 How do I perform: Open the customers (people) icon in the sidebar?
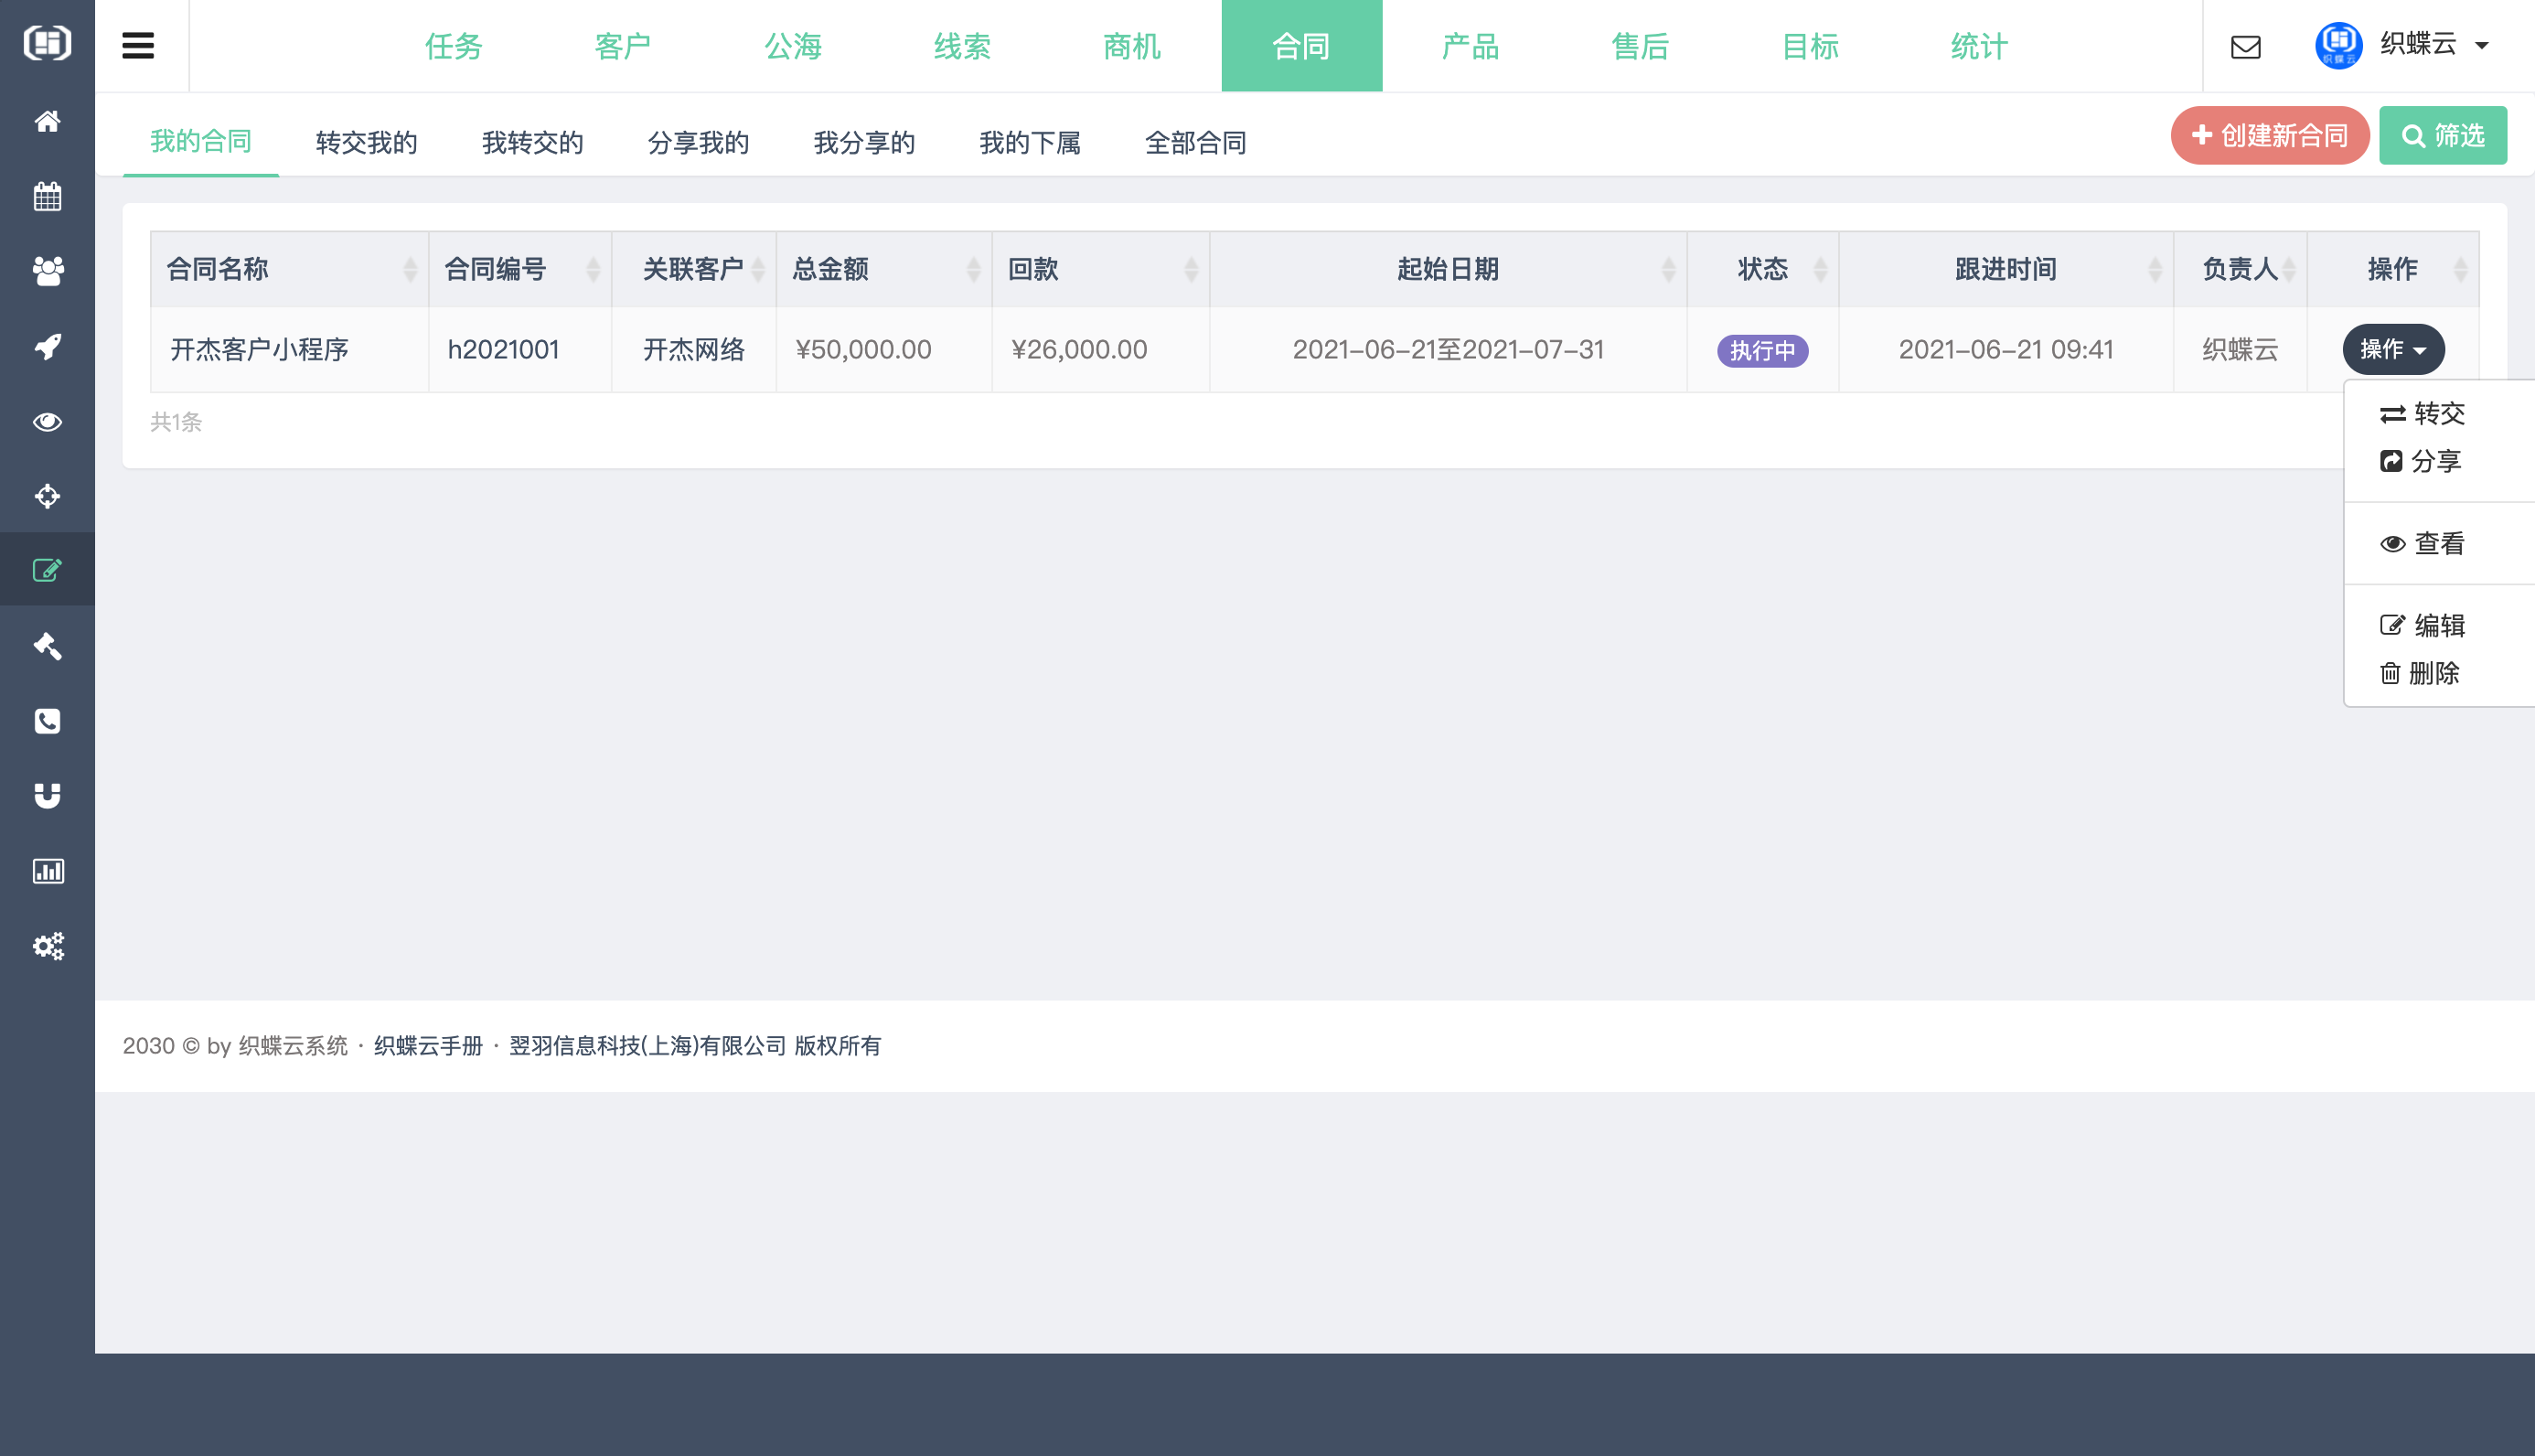coord(47,271)
